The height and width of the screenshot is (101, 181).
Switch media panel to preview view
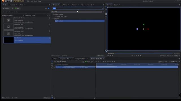click(49, 8)
